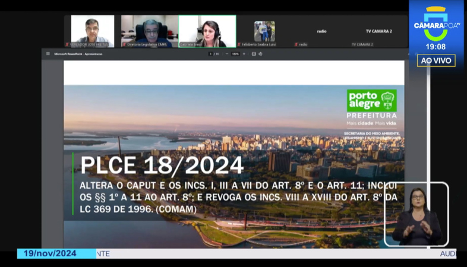Click the 19:08 clock display
The image size is (467, 267).
coord(436,47)
